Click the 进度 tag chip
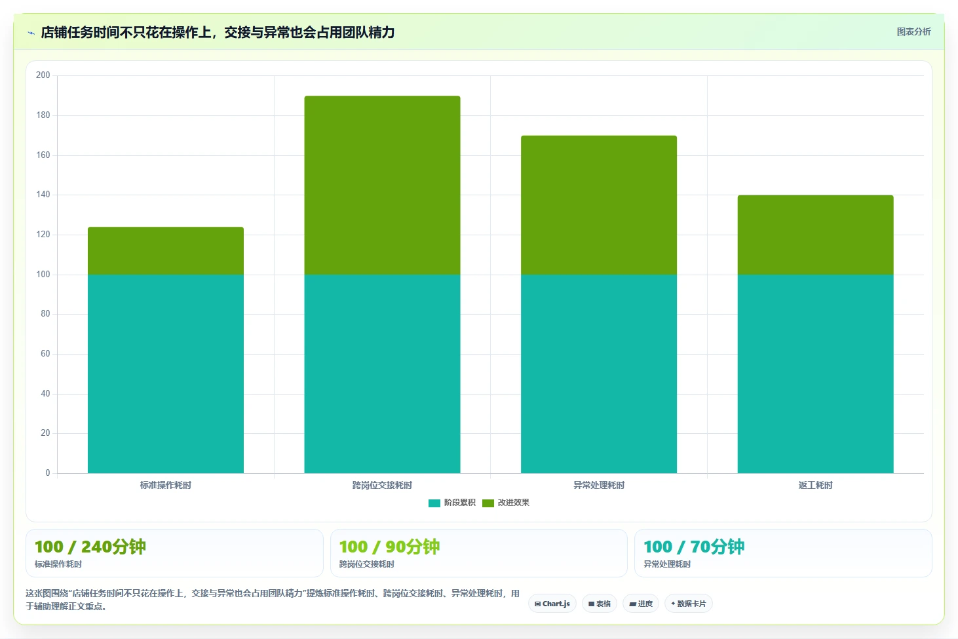 [641, 604]
